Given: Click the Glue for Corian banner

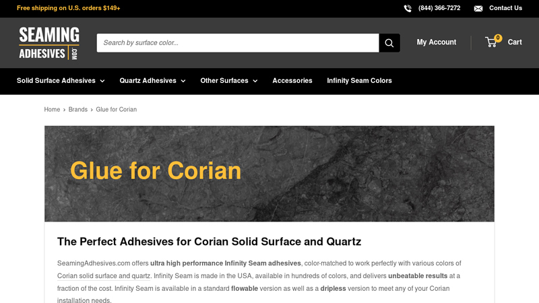Looking at the screenshot, I should coord(269,174).
